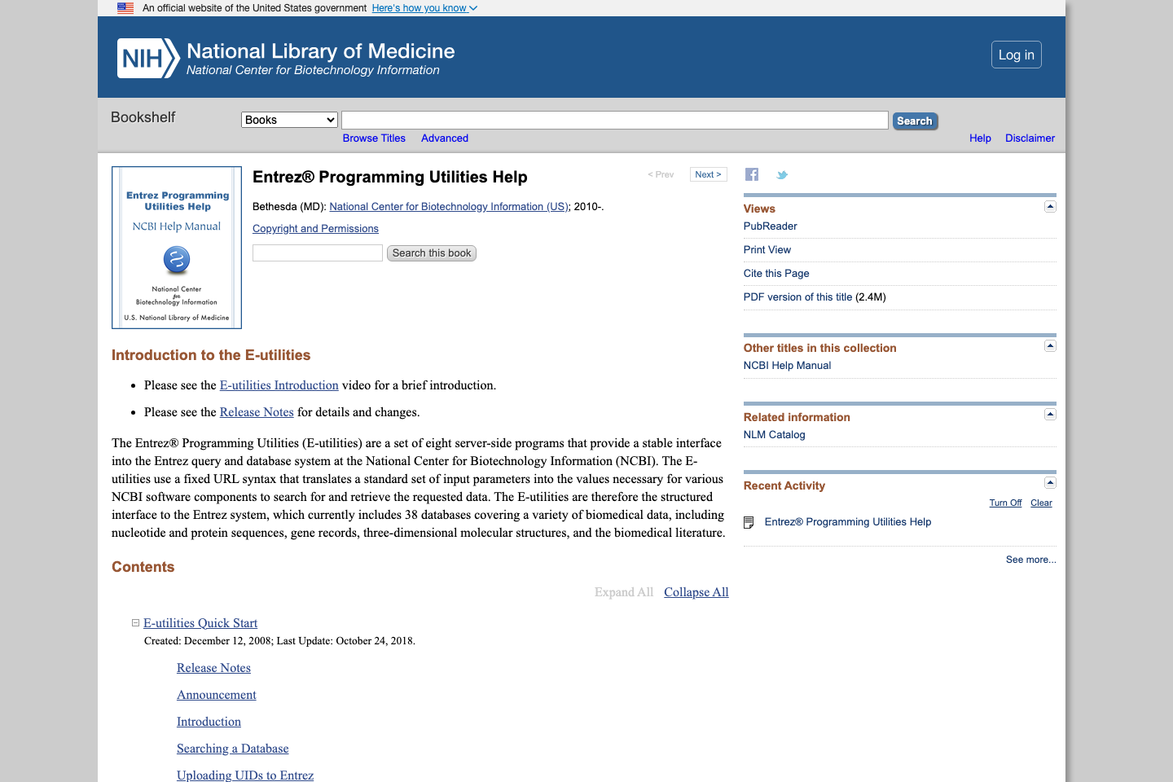Open the Books database dropdown

pos(288,119)
